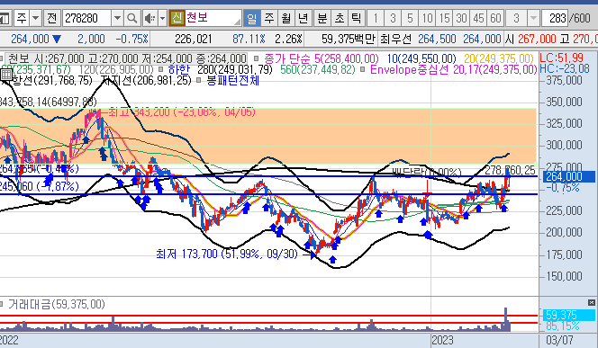Click the chart layout icon in toolbar
598x348 pixels.
click(x=5, y=18)
